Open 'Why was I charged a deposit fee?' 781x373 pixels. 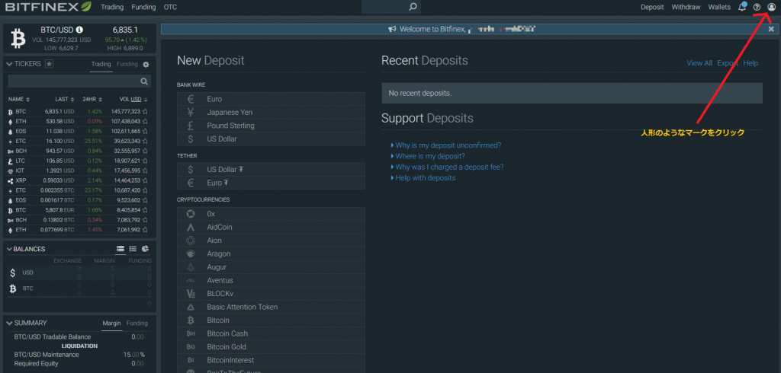[449, 167]
